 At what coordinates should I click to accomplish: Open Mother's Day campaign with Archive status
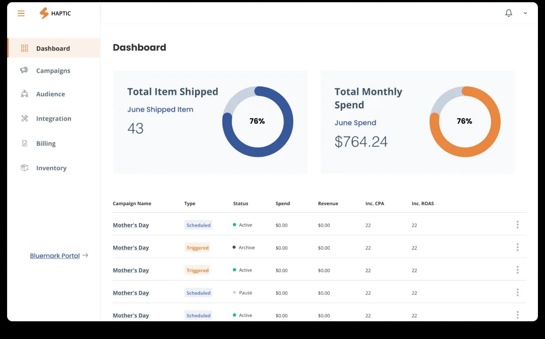coord(130,248)
